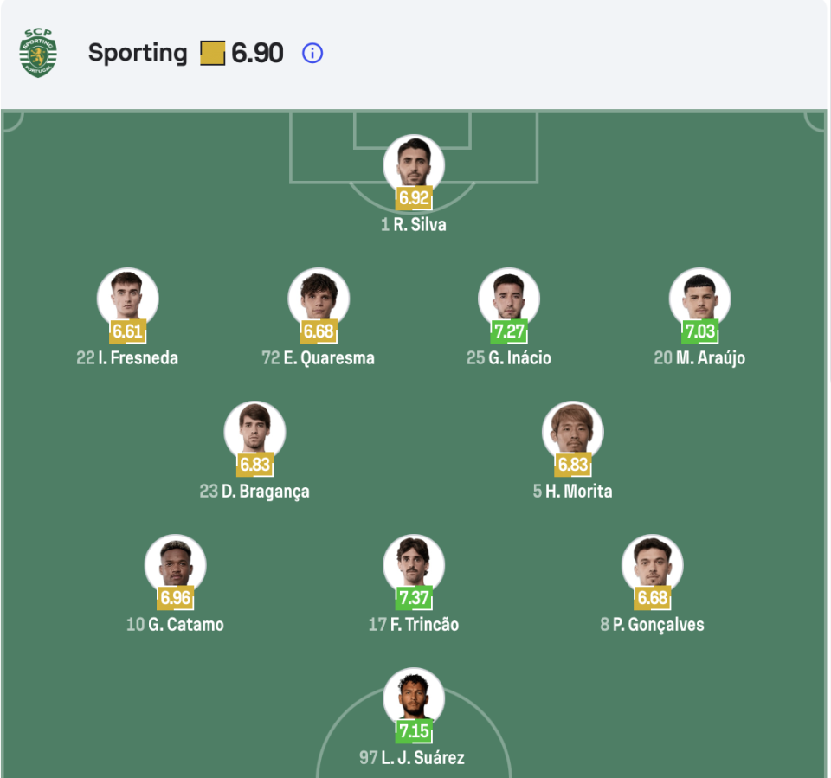831x778 pixels.
Task: Open the blue info icon beside the team rating
Action: [312, 53]
